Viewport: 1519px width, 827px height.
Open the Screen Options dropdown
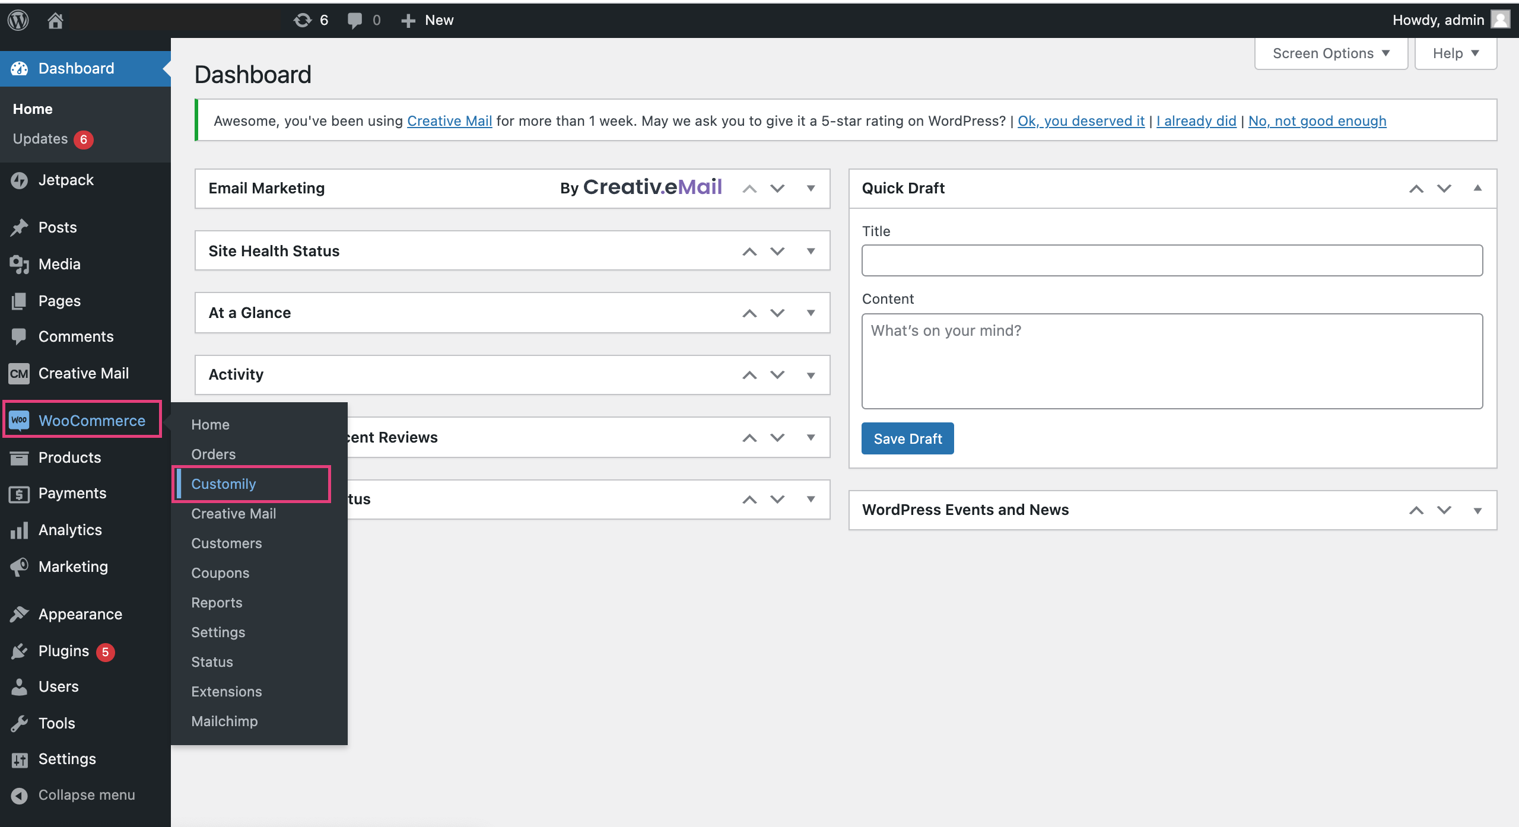coord(1331,53)
